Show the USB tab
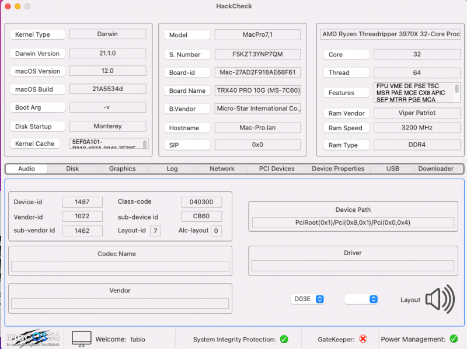This screenshot has width=467, height=349. click(x=393, y=169)
